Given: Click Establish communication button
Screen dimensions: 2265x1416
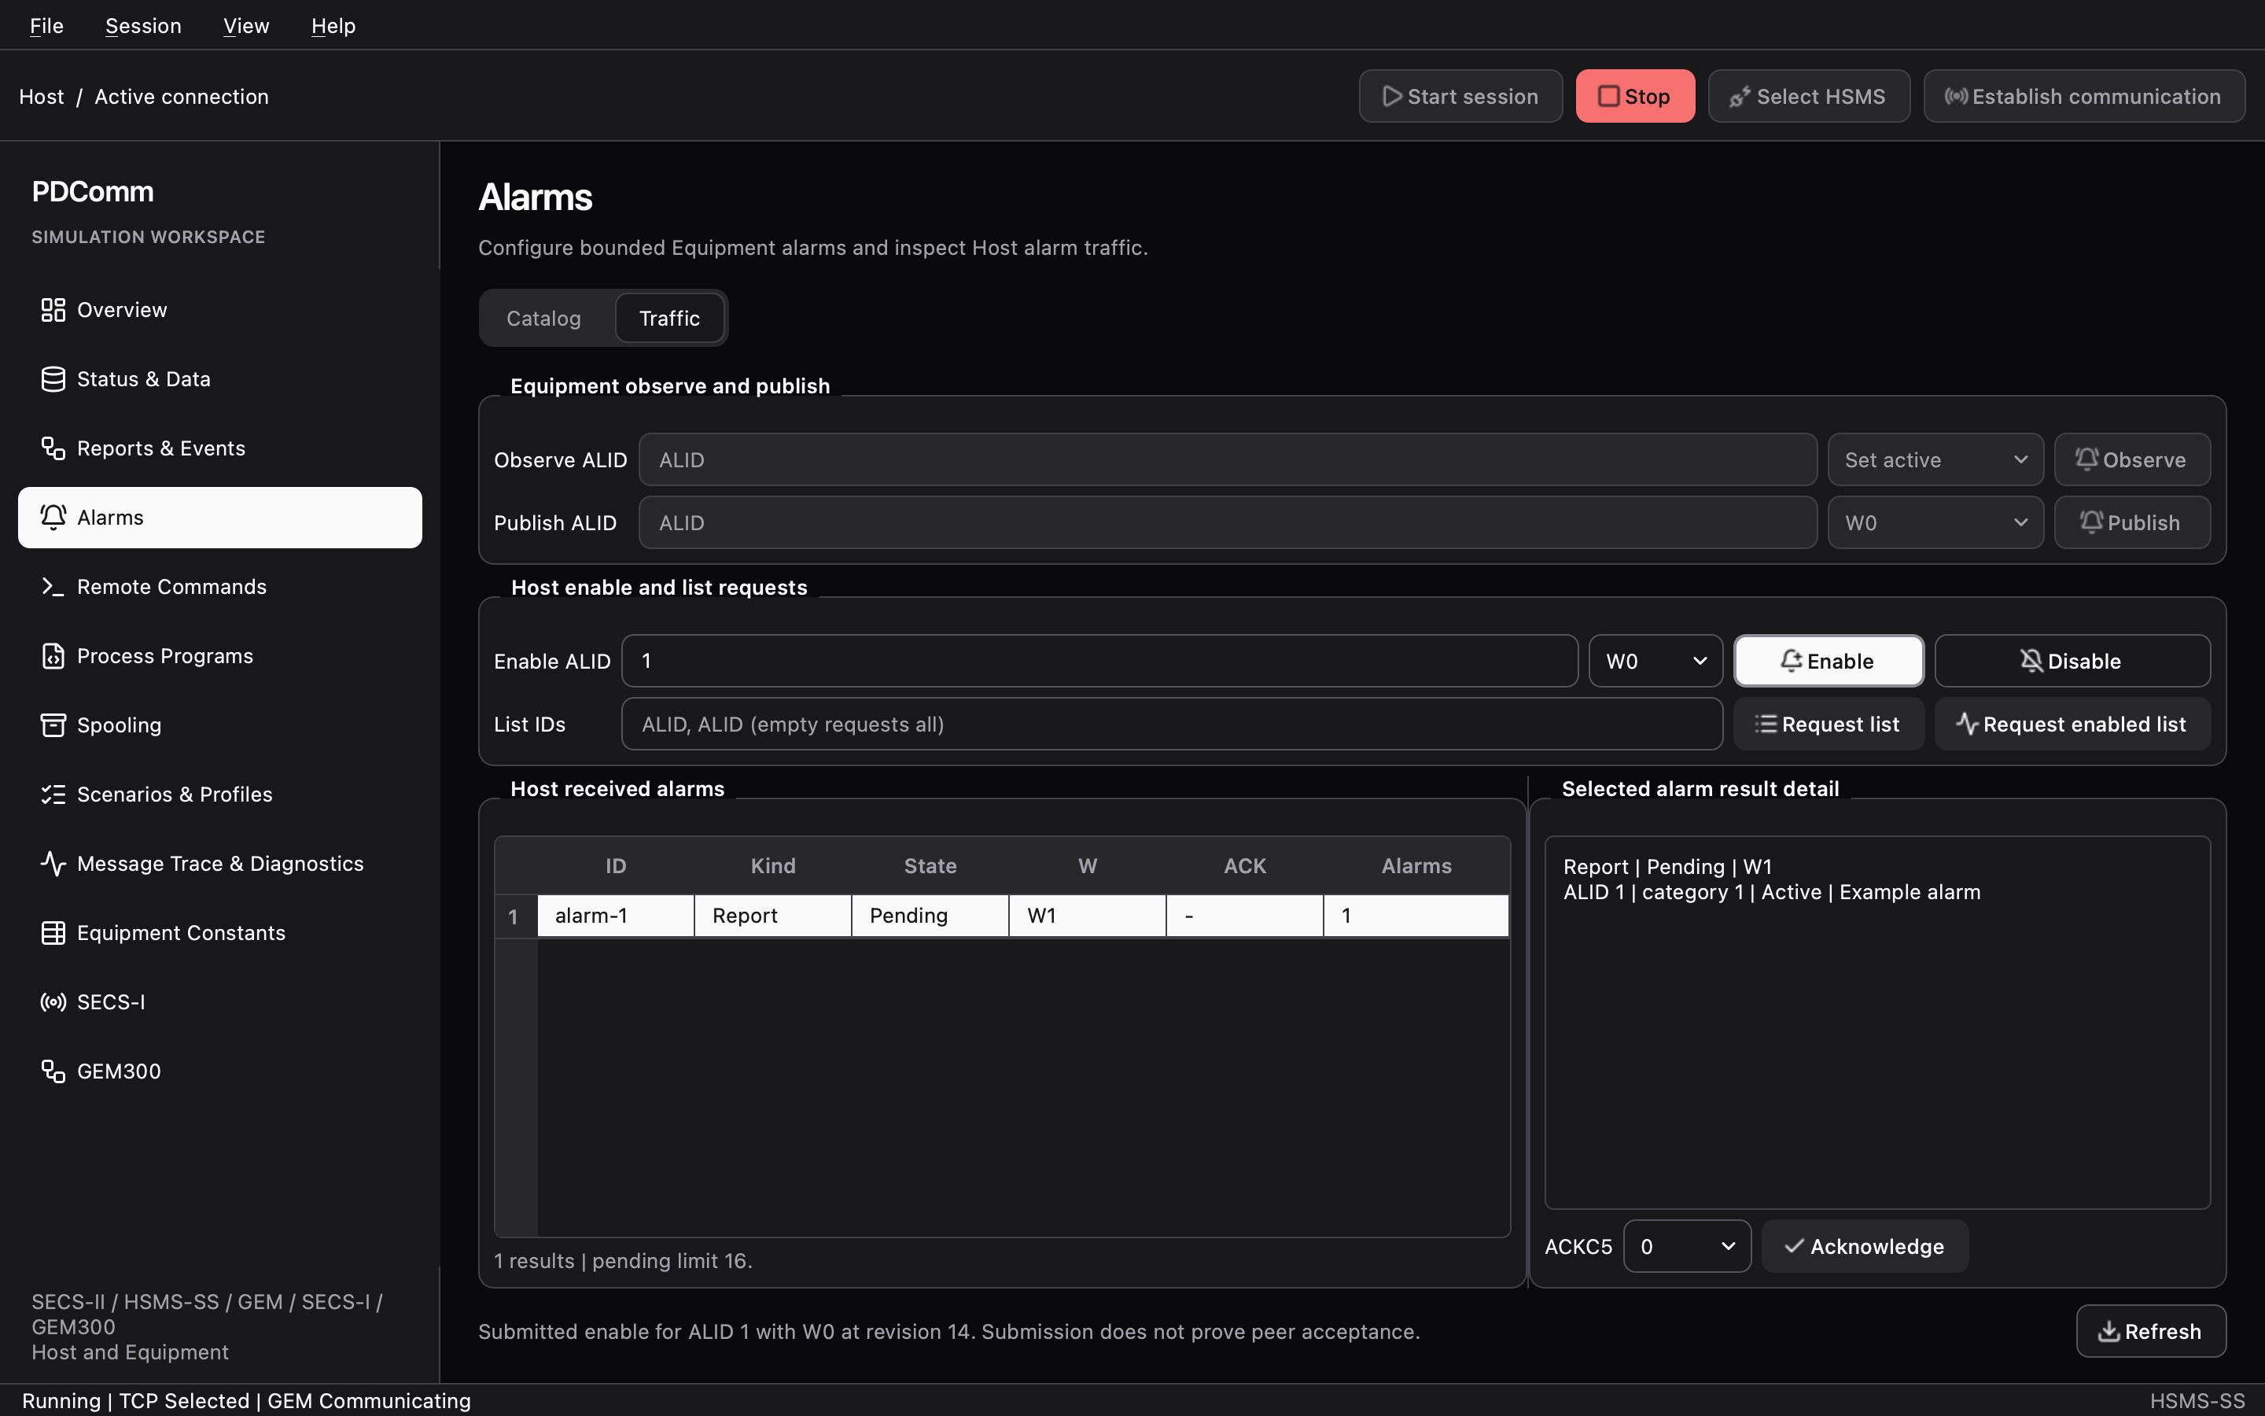Looking at the screenshot, I should (2084, 97).
